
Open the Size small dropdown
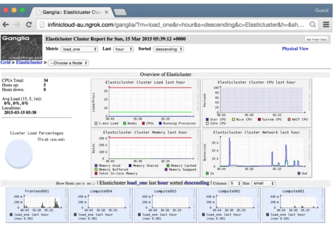pos(263,183)
